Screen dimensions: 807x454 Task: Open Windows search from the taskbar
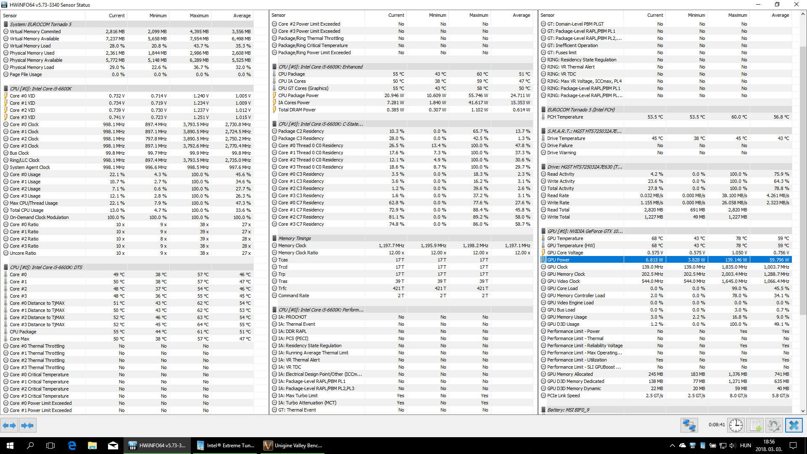[x=30, y=446]
